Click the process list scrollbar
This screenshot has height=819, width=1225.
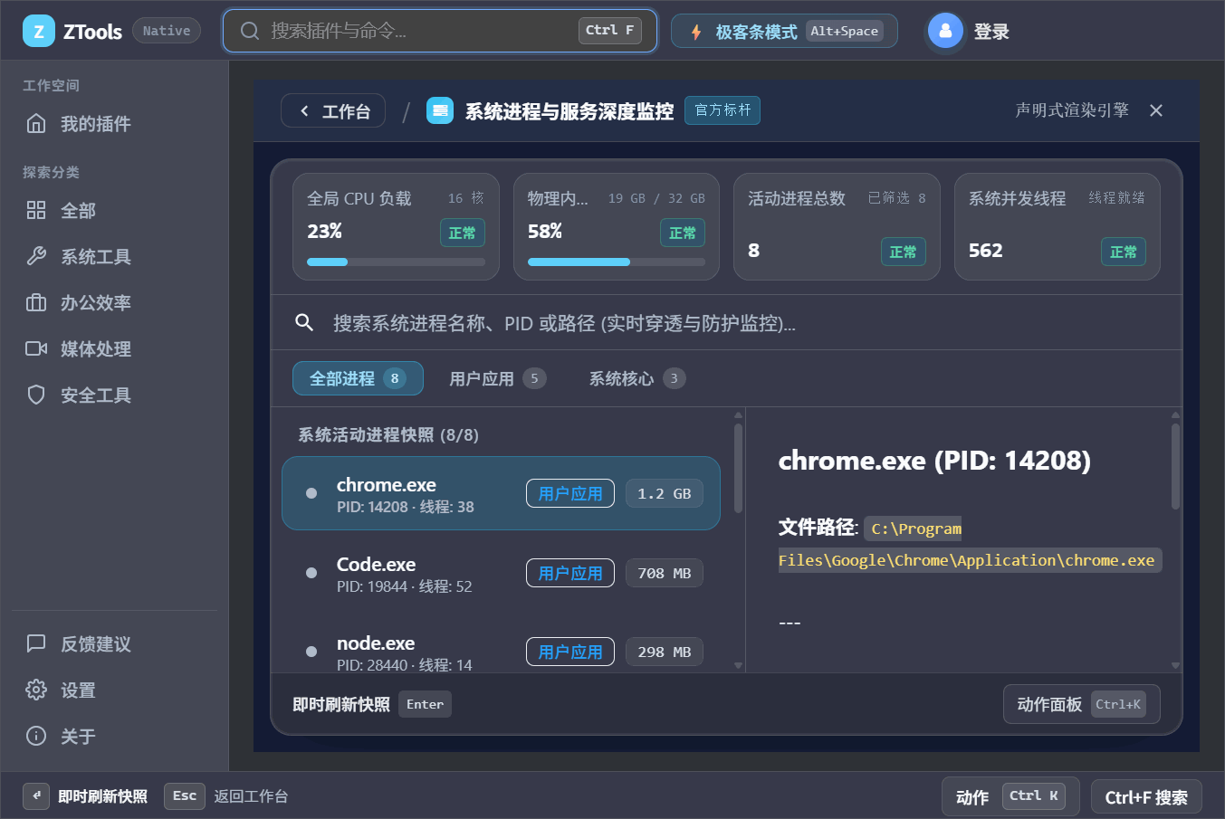coord(739,469)
